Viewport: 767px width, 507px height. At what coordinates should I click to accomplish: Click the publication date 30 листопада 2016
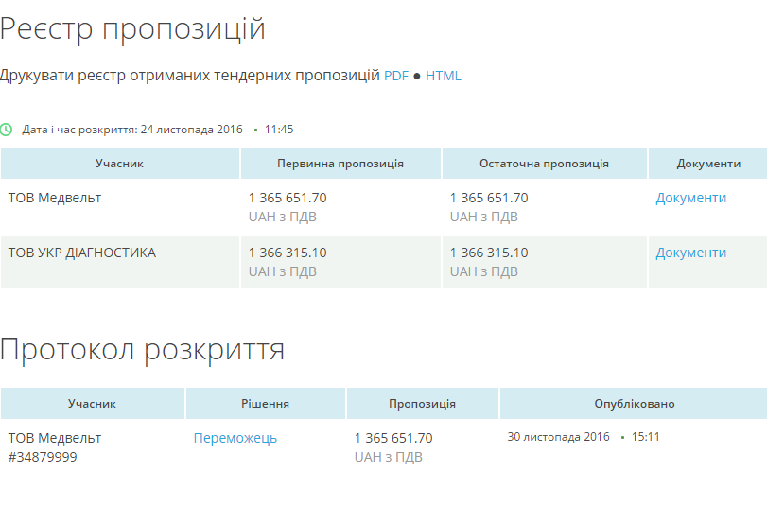point(558,437)
